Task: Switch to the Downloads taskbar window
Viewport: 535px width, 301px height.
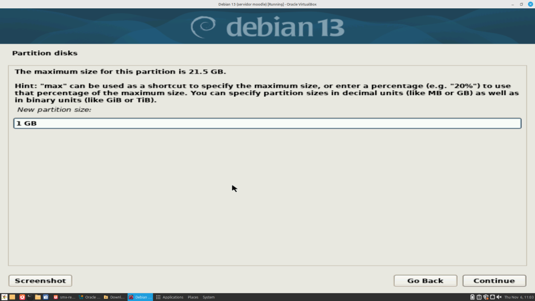Action: click(x=114, y=297)
